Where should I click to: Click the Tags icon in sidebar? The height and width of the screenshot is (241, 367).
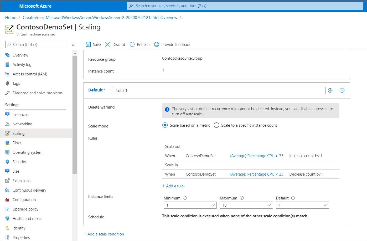click(x=7, y=83)
